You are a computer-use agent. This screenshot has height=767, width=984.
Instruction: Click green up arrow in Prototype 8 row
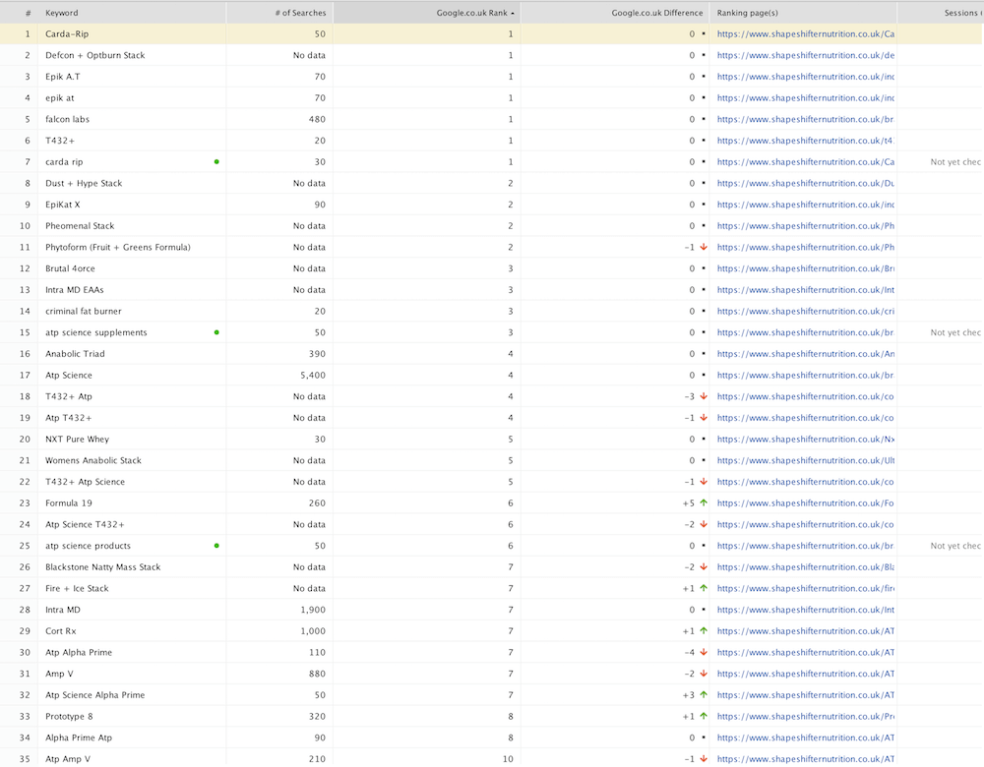click(704, 716)
